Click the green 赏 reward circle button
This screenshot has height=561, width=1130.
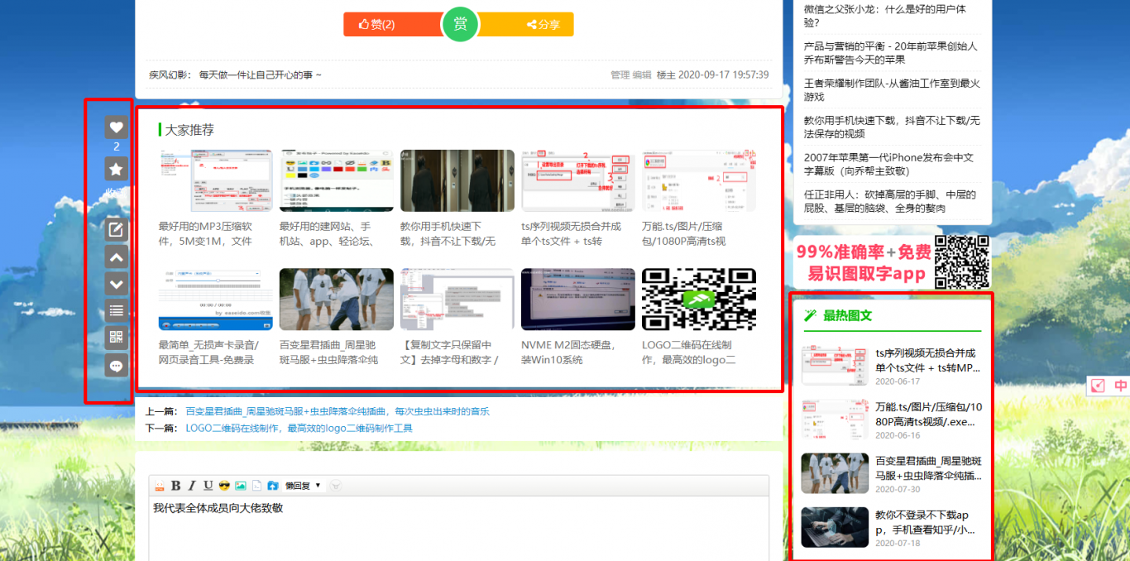tap(460, 24)
